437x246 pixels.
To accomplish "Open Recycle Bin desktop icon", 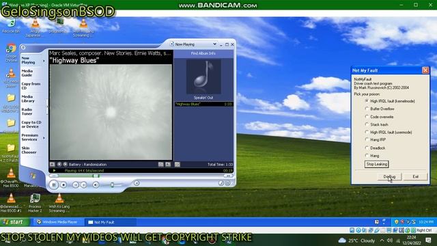I will coord(11,26).
